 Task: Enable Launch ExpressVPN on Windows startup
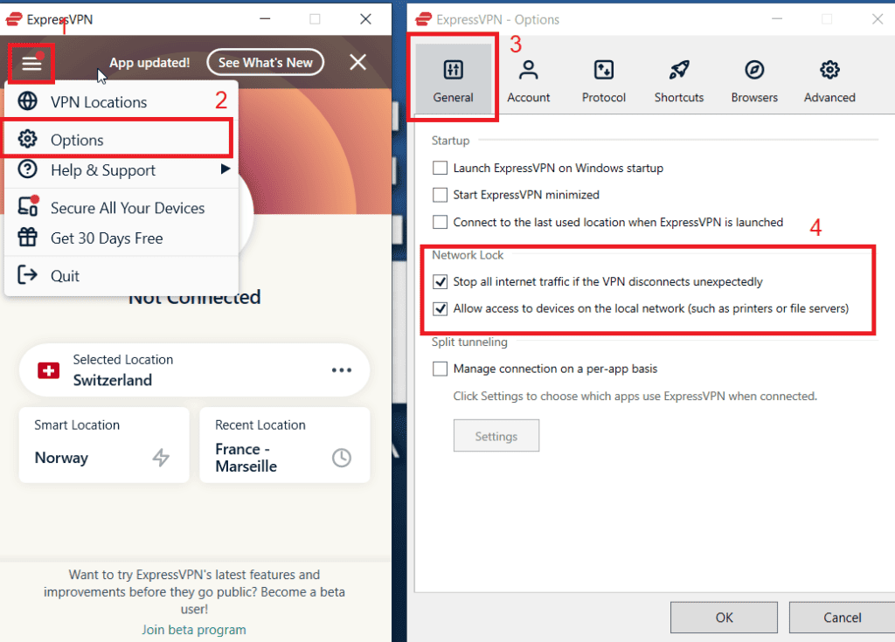440,168
